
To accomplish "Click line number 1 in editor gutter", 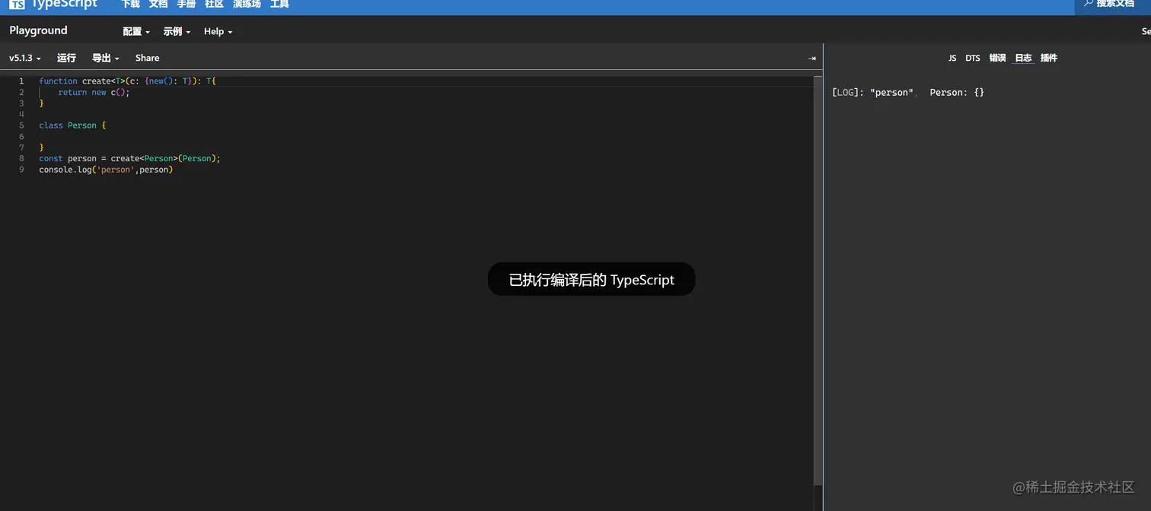I will [x=21, y=81].
